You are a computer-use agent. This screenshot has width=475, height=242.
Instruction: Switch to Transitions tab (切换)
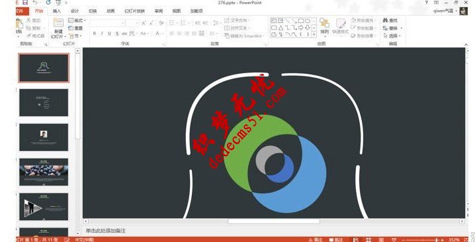coord(93,11)
